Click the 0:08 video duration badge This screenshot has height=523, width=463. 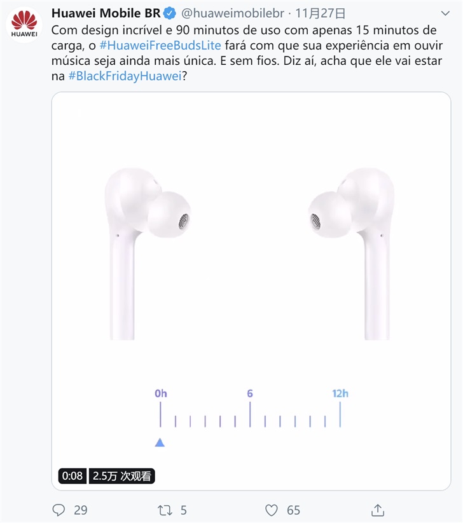[x=72, y=475]
